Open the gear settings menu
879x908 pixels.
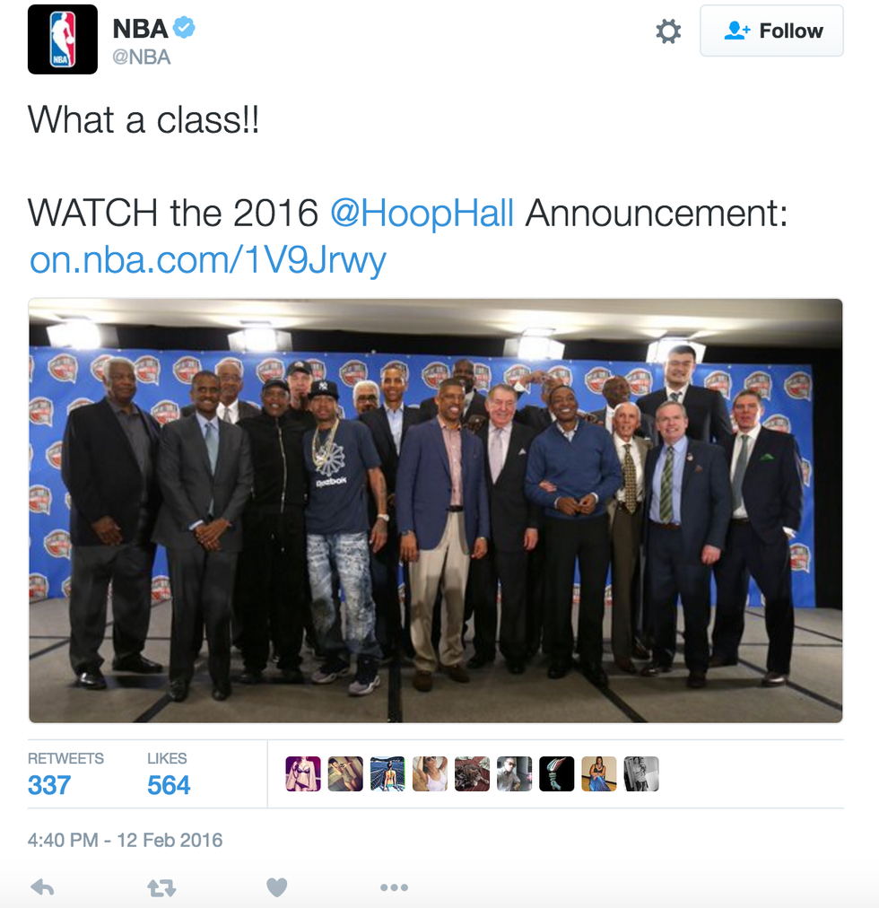(x=668, y=31)
